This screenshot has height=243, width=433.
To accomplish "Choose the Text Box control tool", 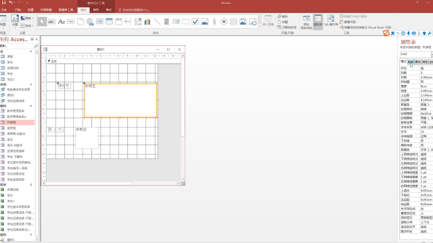I will (51, 22).
